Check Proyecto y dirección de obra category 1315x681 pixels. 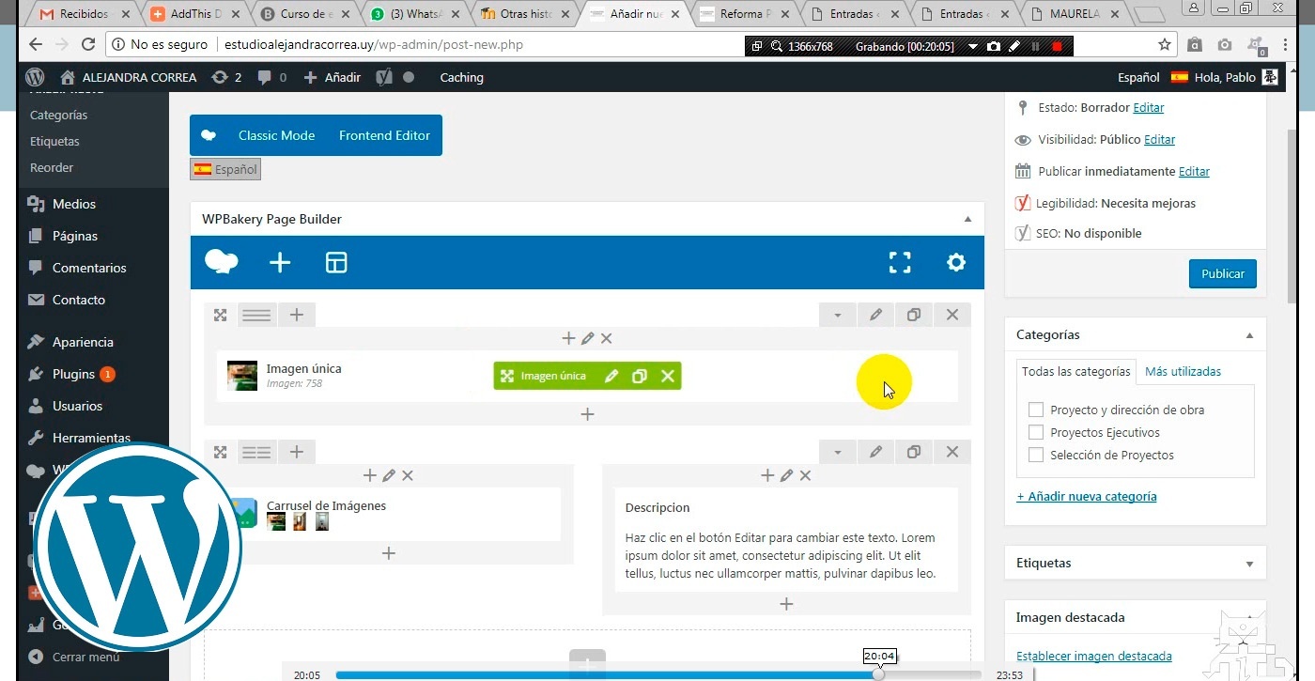pyautogui.click(x=1036, y=410)
